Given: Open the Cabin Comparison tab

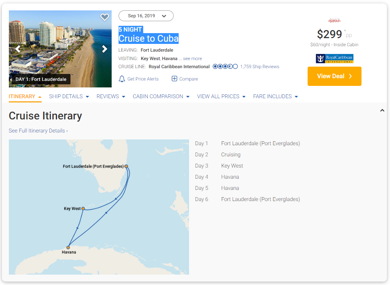Looking at the screenshot, I should click(161, 96).
